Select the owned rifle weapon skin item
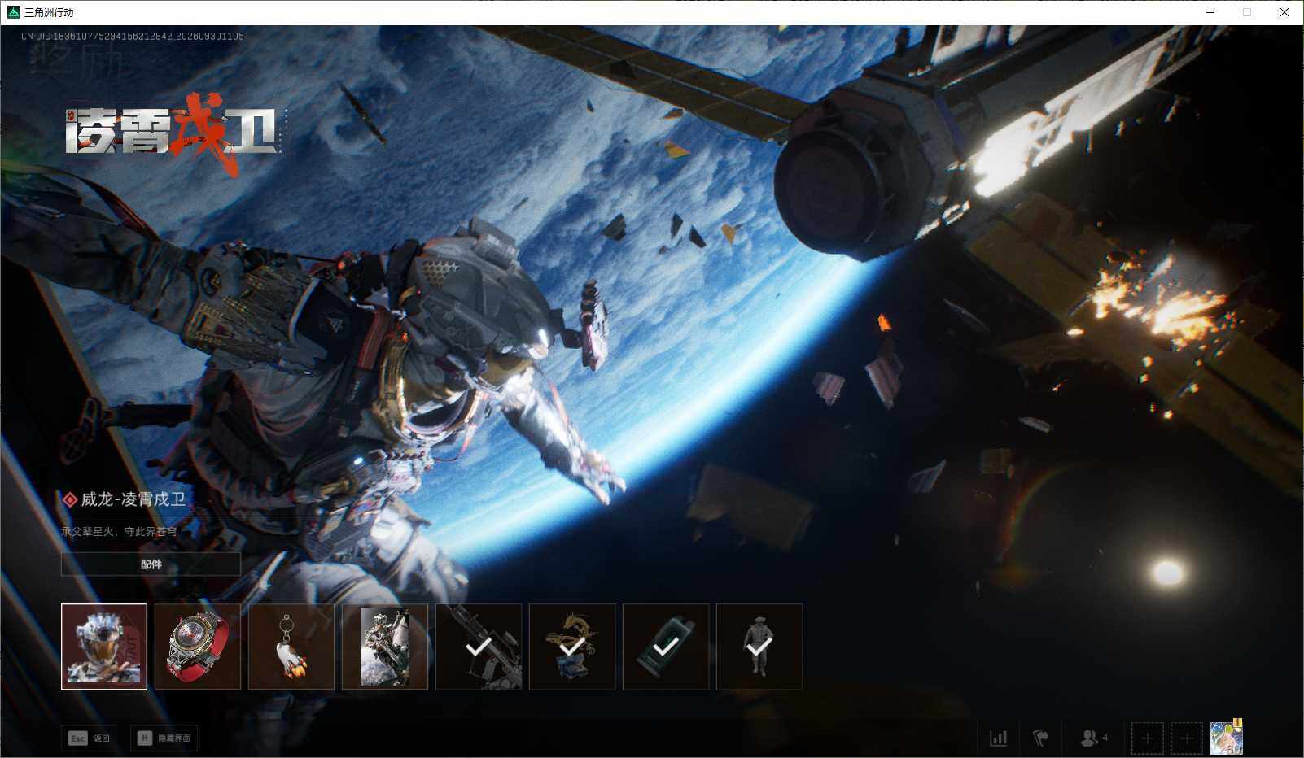Viewport: 1304px width, 758px height. 479,647
